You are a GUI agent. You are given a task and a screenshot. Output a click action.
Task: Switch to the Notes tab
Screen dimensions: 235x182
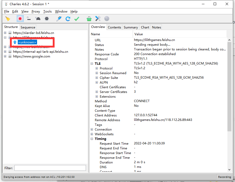156,27
